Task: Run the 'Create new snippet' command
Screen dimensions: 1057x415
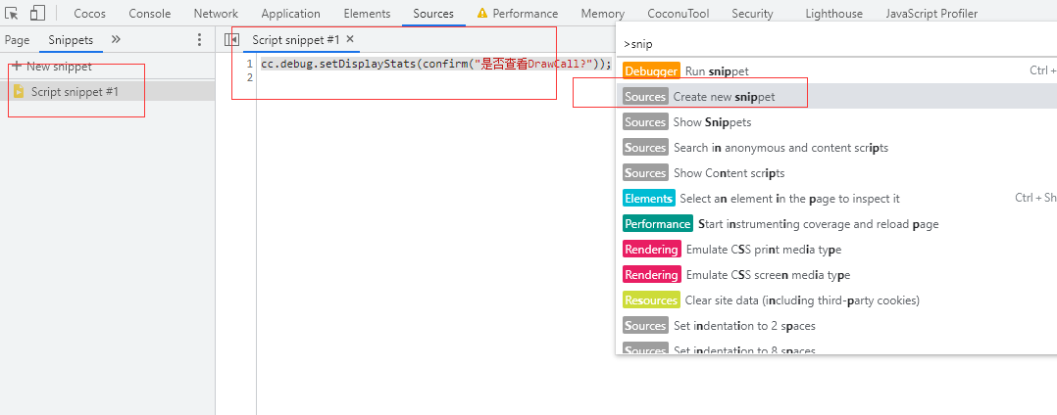Action: tap(724, 97)
